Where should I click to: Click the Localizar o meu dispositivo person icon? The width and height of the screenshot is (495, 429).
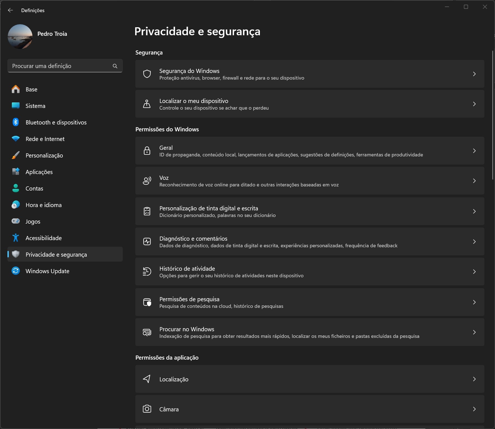click(147, 104)
